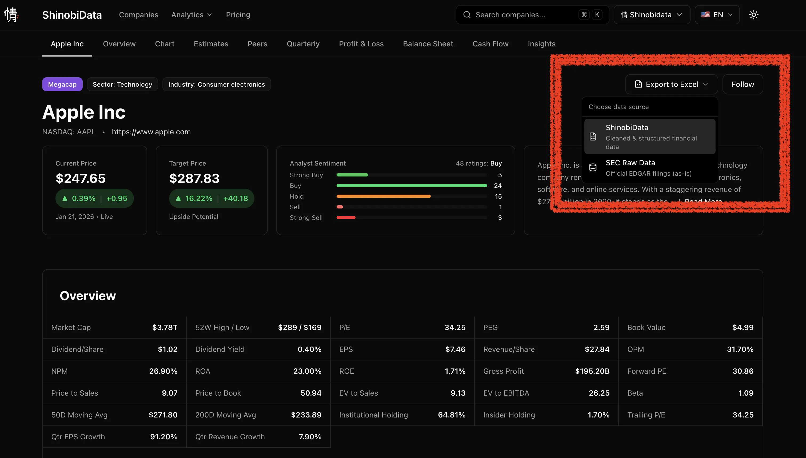Click the current price $247.65 value
Image resolution: width=806 pixels, height=458 pixels.
81,178
